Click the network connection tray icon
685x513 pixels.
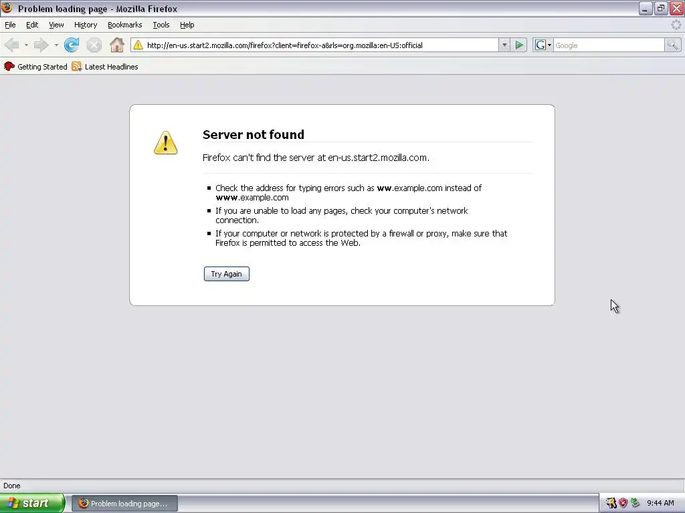635,503
